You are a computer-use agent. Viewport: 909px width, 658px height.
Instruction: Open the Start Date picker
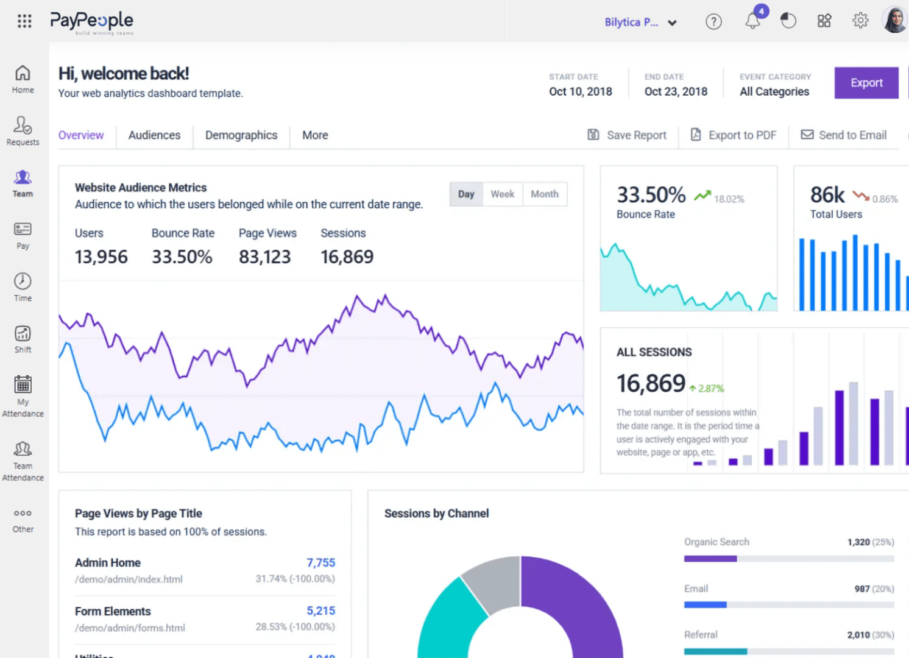tap(580, 91)
